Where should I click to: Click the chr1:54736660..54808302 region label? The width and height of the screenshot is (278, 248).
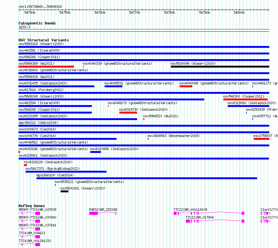pyautogui.click(x=40, y=7)
